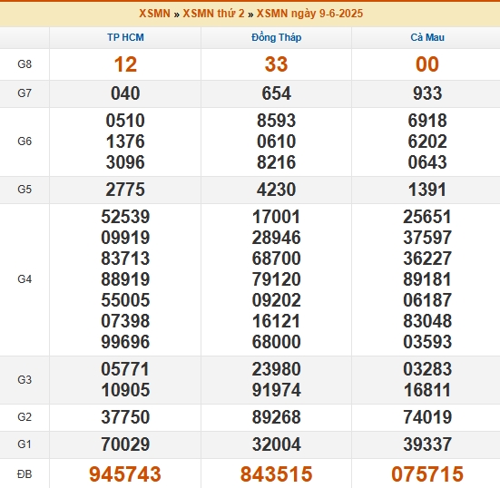Click G7 number 654
The width and height of the screenshot is (500, 488).
(x=276, y=93)
